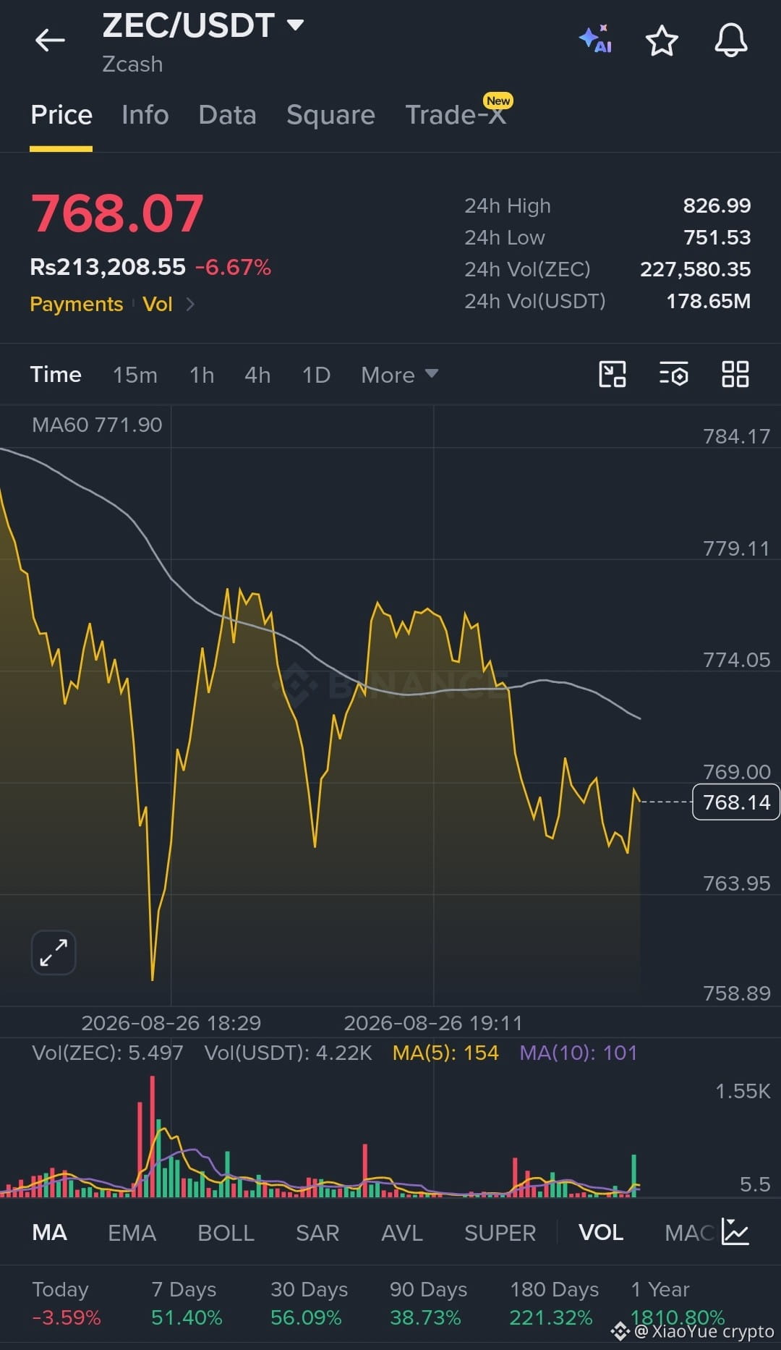Screen dimensions: 781x1350
Task: Tap the Payments tag
Action: 77,304
